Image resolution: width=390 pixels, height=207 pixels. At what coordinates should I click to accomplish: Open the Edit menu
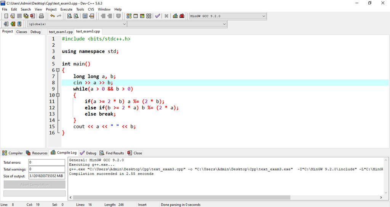point(14,9)
